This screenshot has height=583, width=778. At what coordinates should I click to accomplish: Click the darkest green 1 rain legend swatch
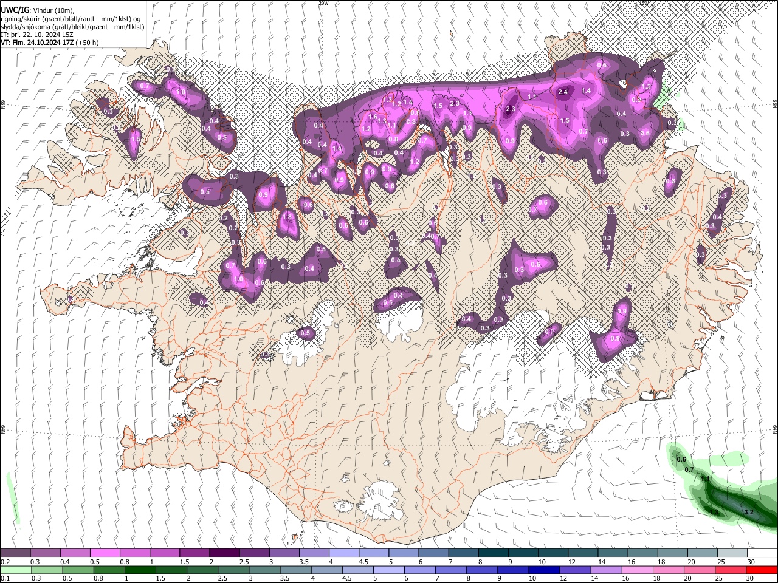coord(140,570)
